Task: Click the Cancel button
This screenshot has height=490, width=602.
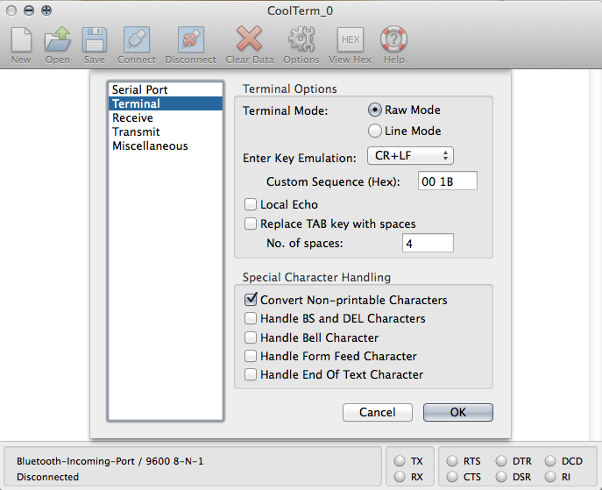Action: tap(378, 412)
